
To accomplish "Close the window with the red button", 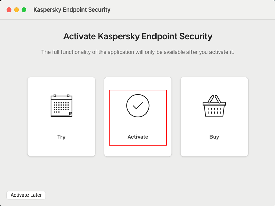I will tap(9, 10).
